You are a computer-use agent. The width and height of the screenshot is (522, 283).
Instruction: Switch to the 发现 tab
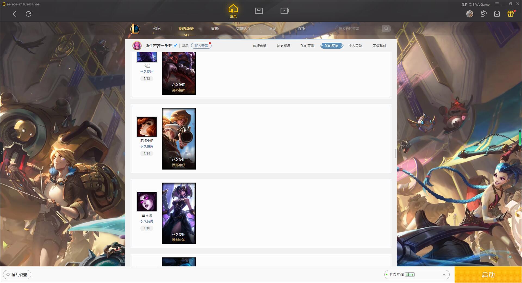272,29
